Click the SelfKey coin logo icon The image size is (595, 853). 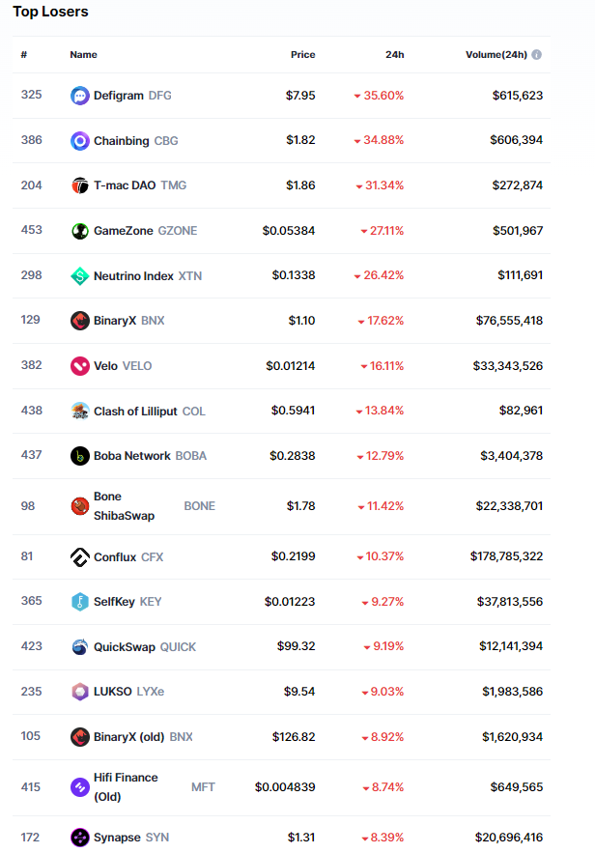point(80,602)
